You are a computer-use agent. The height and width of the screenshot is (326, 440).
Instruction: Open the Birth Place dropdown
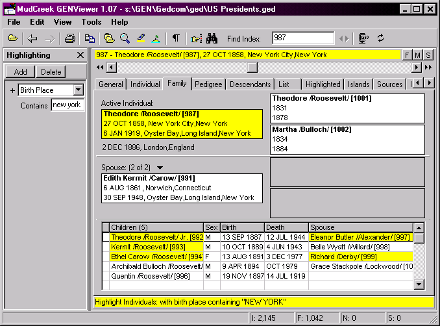[79, 90]
